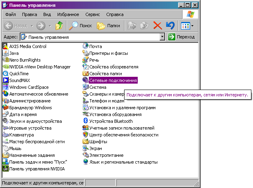Open the Назначенные задания icon

click(6, 155)
